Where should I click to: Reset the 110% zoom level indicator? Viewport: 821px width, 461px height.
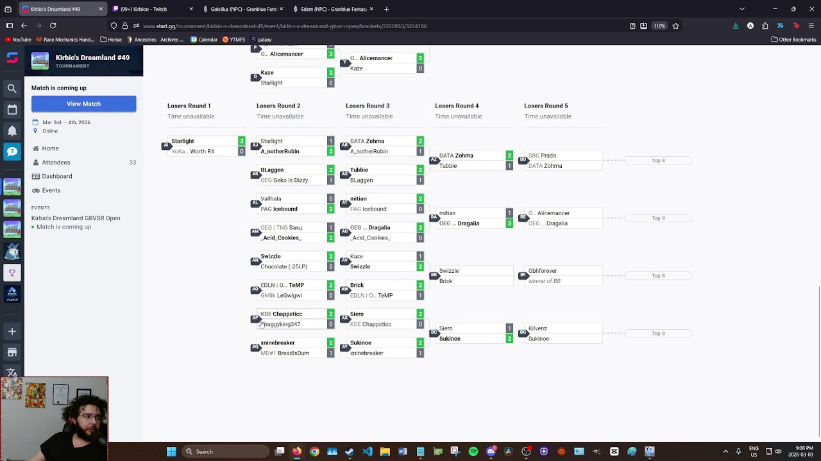point(659,26)
